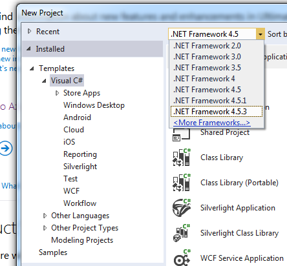This screenshot has height=266, width=287.
Task: Select the Reporting template category
Action: [80, 154]
